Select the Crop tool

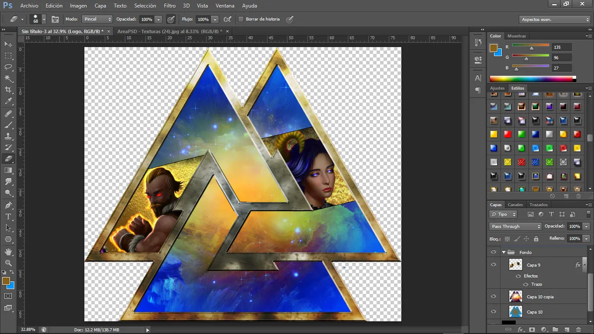tap(8, 90)
